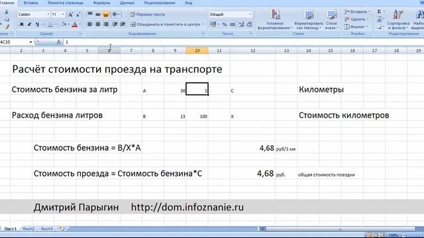Apply cell borders icon
Image resolution: width=424 pixels, height=238 pixels.
[x=50, y=24]
